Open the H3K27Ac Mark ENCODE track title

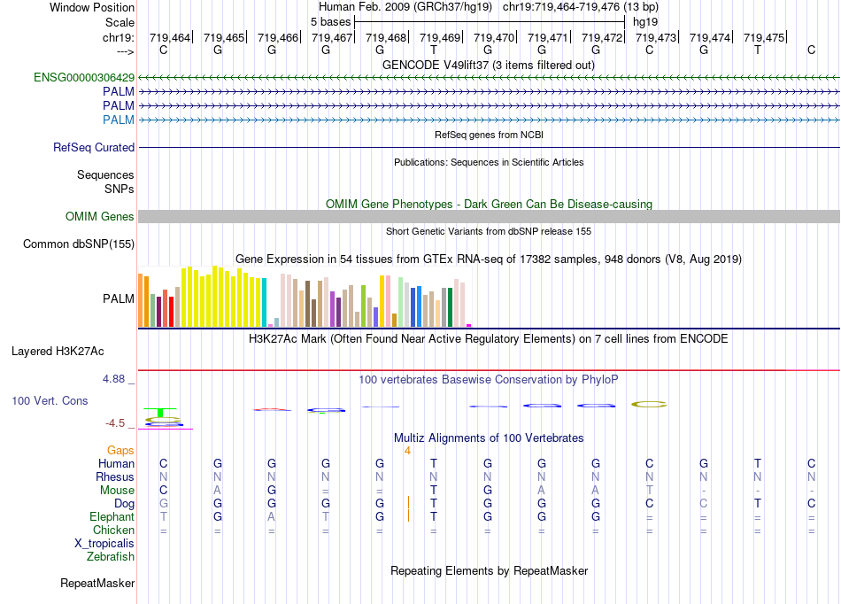pos(489,339)
